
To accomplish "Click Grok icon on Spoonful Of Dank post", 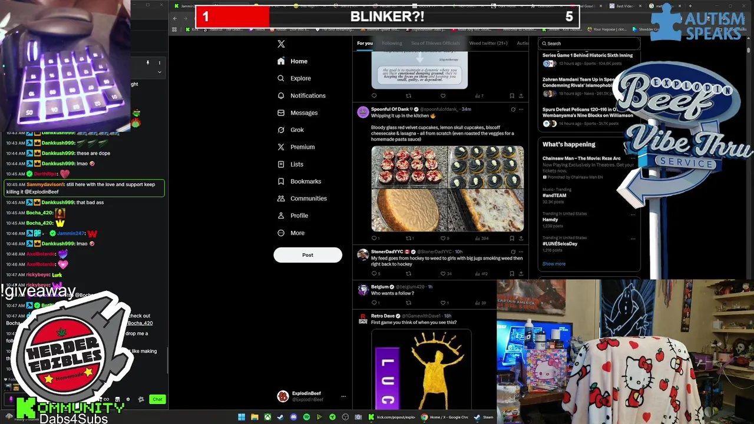I will [x=512, y=110].
